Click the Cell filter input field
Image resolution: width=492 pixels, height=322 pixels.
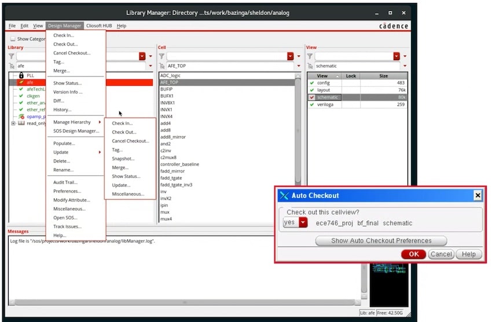[227, 56]
